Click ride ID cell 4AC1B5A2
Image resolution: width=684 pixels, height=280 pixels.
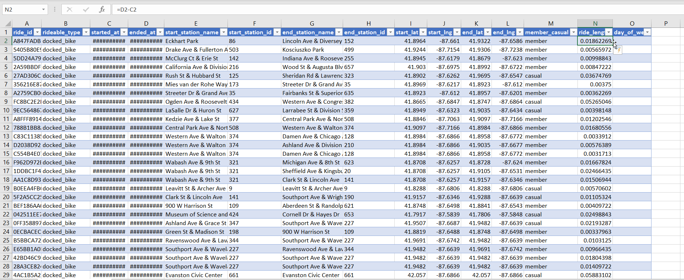click(27, 275)
